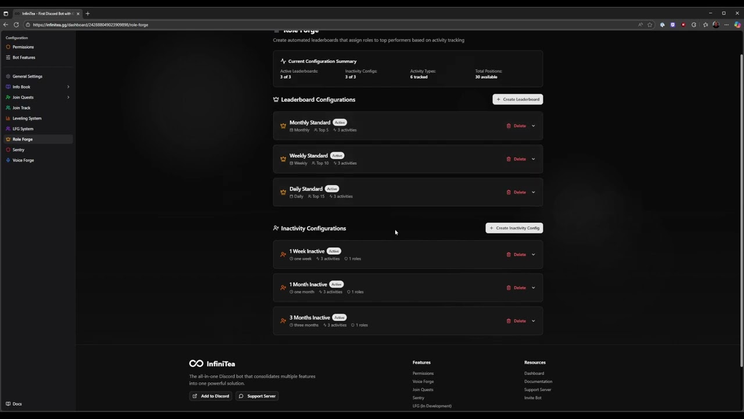Image resolution: width=744 pixels, height=419 pixels.
Task: Go to Leveling System page
Action: click(x=27, y=118)
